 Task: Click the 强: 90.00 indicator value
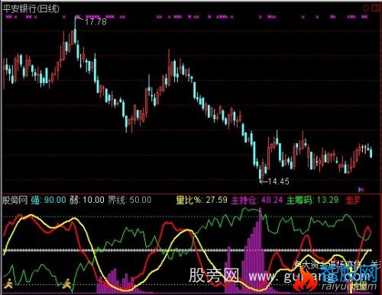[x=48, y=200]
